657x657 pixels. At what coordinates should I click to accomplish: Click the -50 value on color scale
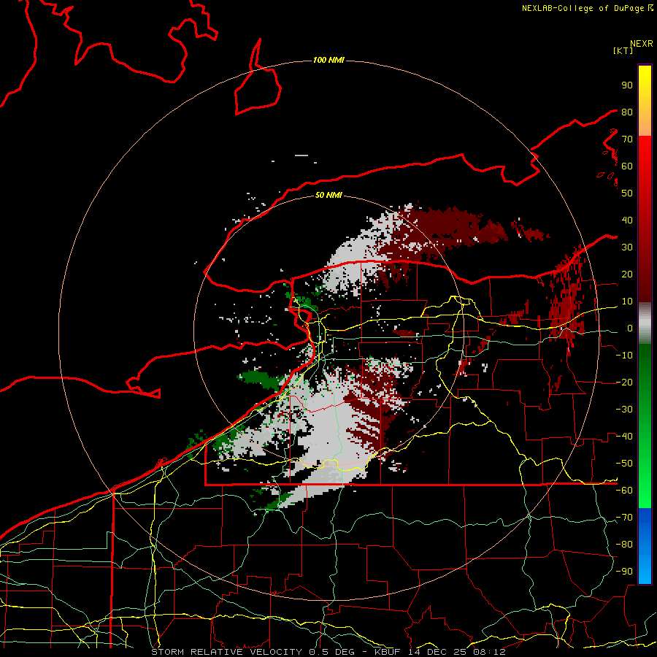pyautogui.click(x=624, y=464)
